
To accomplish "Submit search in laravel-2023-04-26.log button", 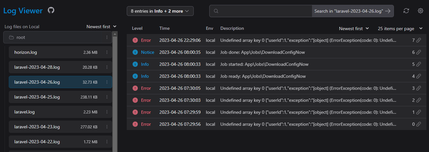I will pos(353,11).
